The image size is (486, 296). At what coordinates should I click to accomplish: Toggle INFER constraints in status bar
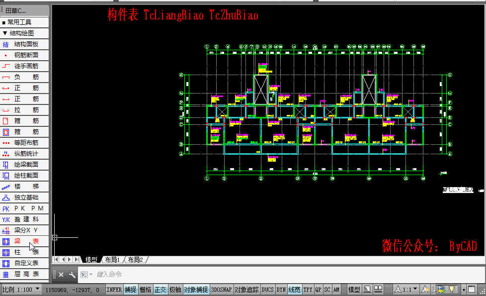click(114, 290)
